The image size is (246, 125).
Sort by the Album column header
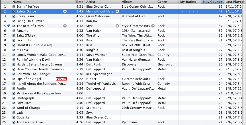pos(138,2)
